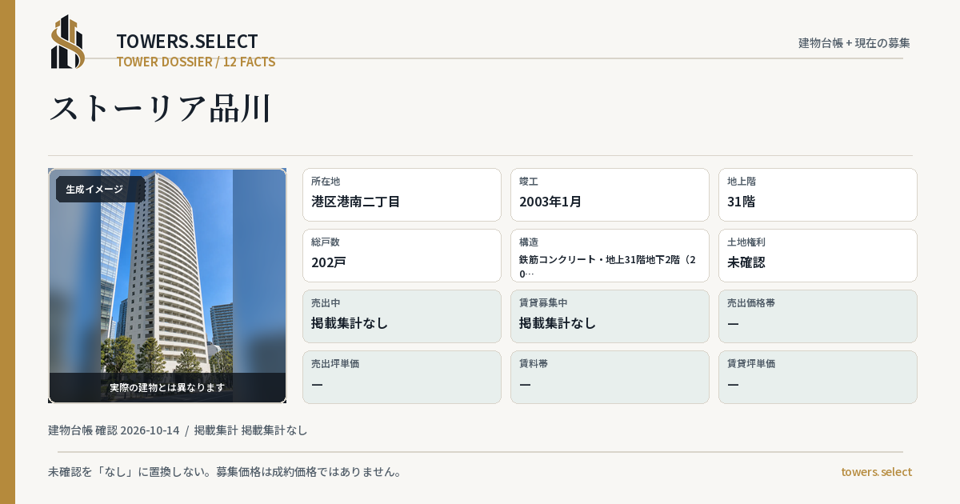960x504 pixels.
Task: Select the 所在地 card showing 港区港南二丁目
Action: point(402,194)
